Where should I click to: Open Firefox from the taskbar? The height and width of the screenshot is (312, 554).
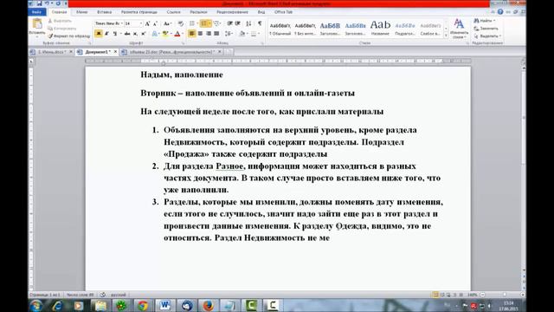(208, 305)
